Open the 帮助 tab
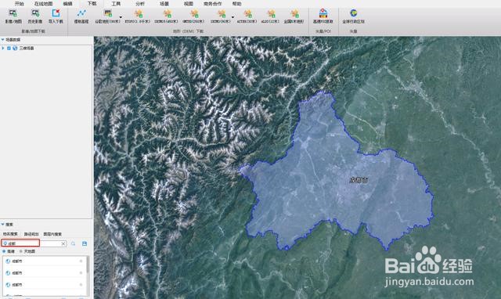Viewport: 501px width, 299px height. 236,3
